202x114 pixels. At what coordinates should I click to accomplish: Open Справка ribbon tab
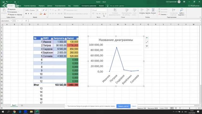tap(76, 6)
